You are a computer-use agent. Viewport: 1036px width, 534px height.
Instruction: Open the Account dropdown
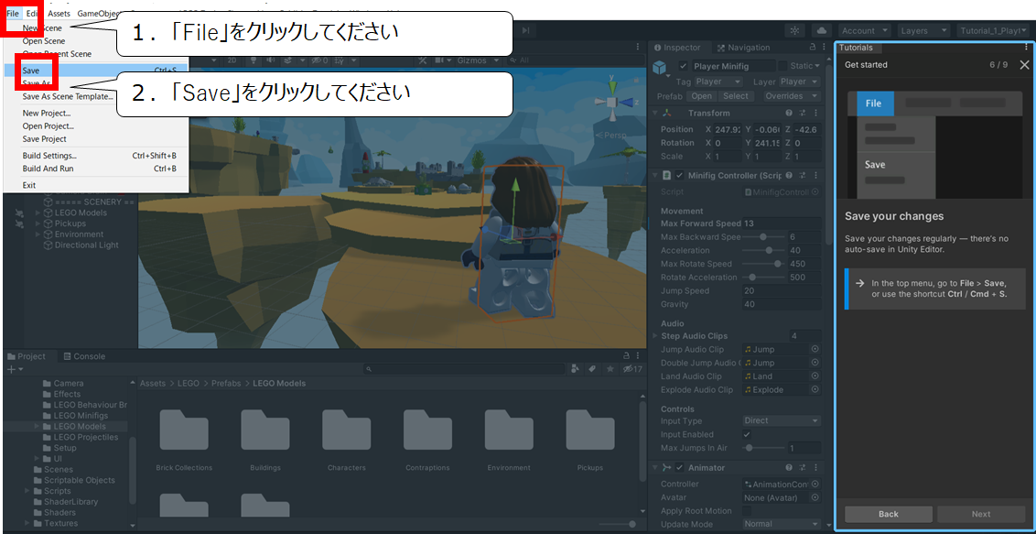(x=864, y=30)
